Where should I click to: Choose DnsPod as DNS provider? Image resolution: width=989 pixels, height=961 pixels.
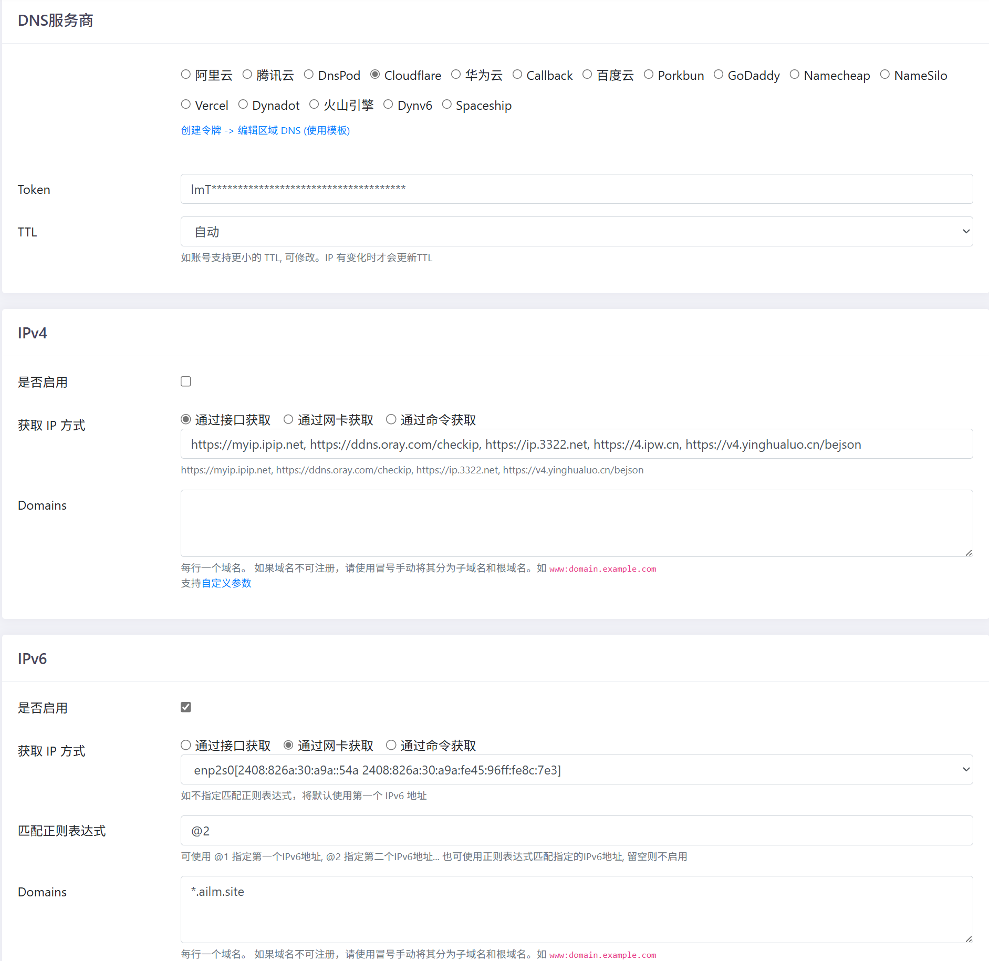click(309, 75)
